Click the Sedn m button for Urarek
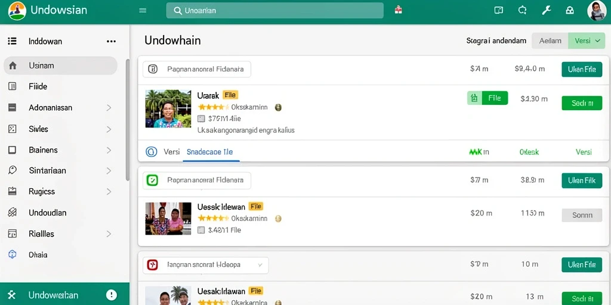 pyautogui.click(x=582, y=103)
